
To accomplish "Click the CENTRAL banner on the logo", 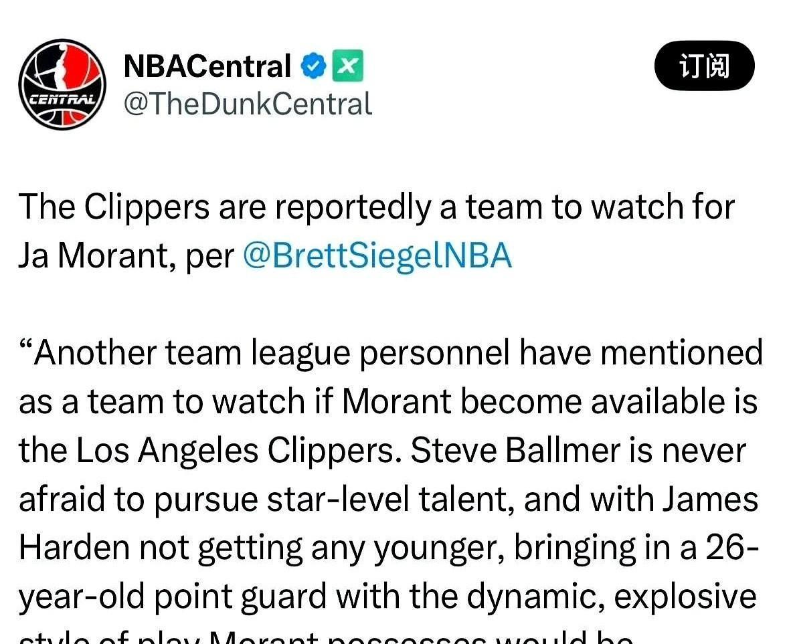I will pos(62,99).
